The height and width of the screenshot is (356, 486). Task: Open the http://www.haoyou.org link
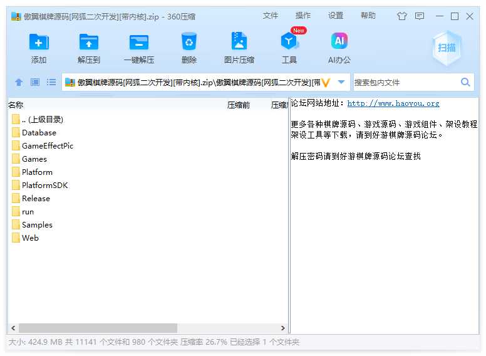tap(393, 103)
